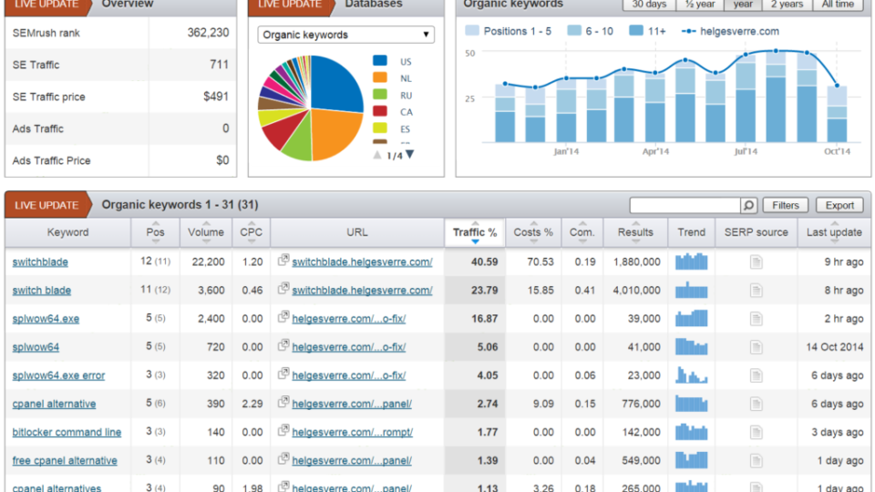Sort table by Keyword column
The height and width of the screenshot is (492, 875).
coord(67,232)
